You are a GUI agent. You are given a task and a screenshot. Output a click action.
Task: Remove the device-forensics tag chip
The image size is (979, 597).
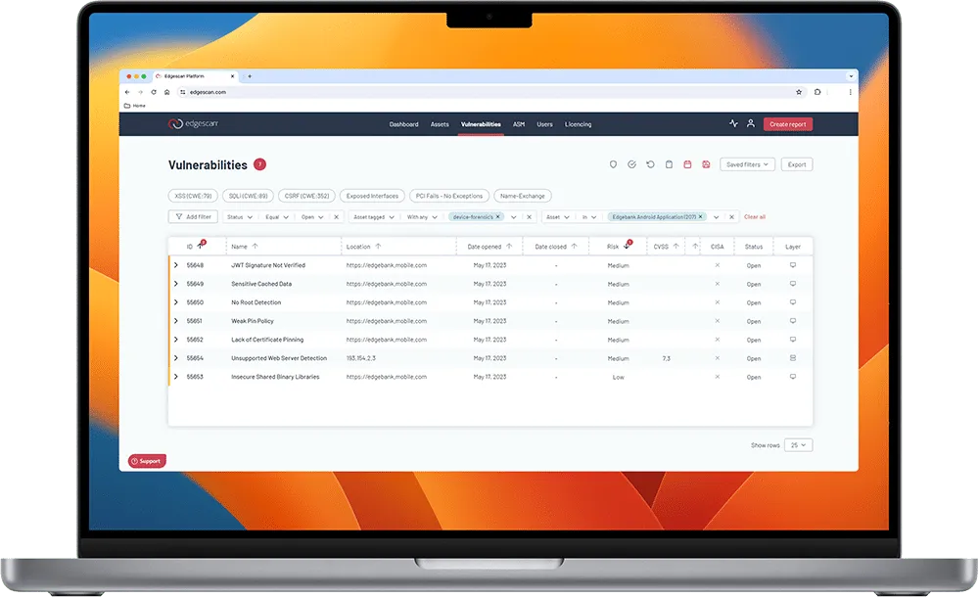click(x=498, y=216)
